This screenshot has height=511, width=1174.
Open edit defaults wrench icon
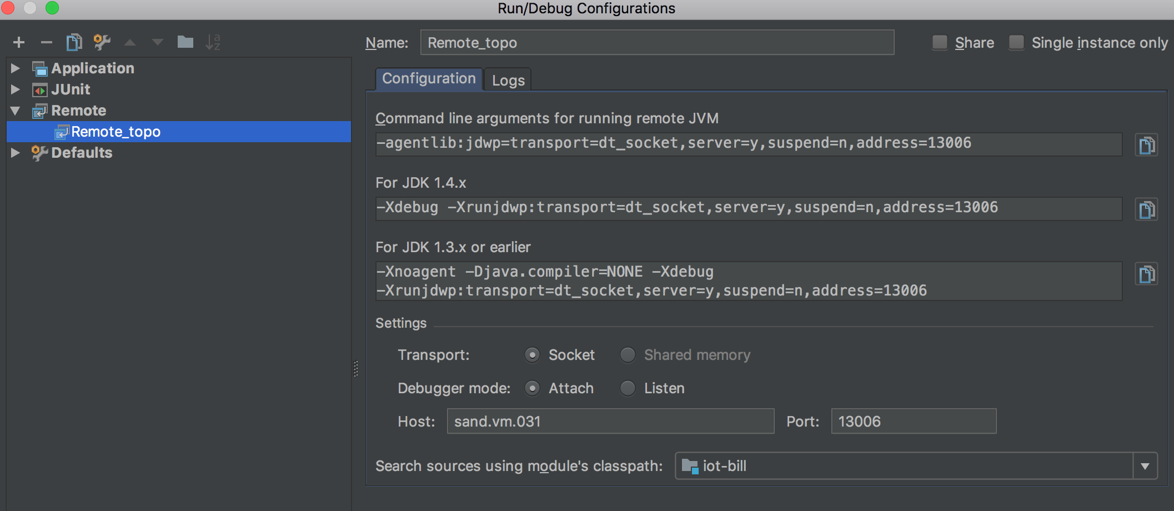point(102,42)
